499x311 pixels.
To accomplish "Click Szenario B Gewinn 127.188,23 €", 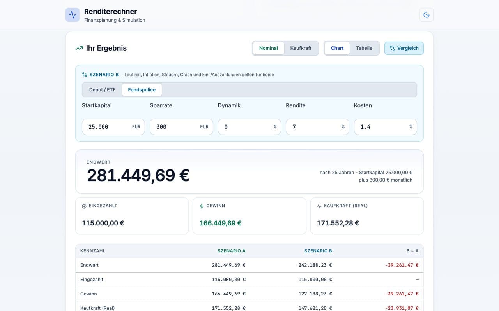I will coord(315,294).
